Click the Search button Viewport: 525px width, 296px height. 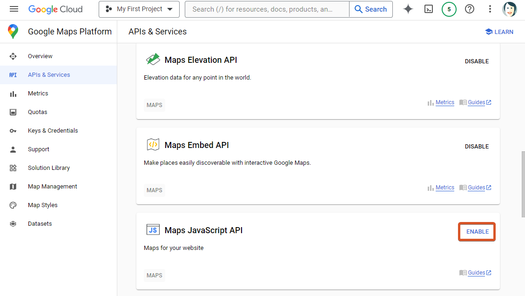tap(370, 9)
